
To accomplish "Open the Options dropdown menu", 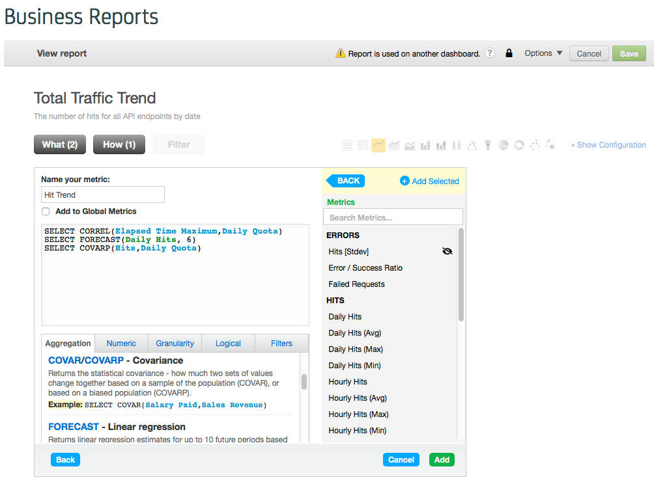I will click(543, 53).
